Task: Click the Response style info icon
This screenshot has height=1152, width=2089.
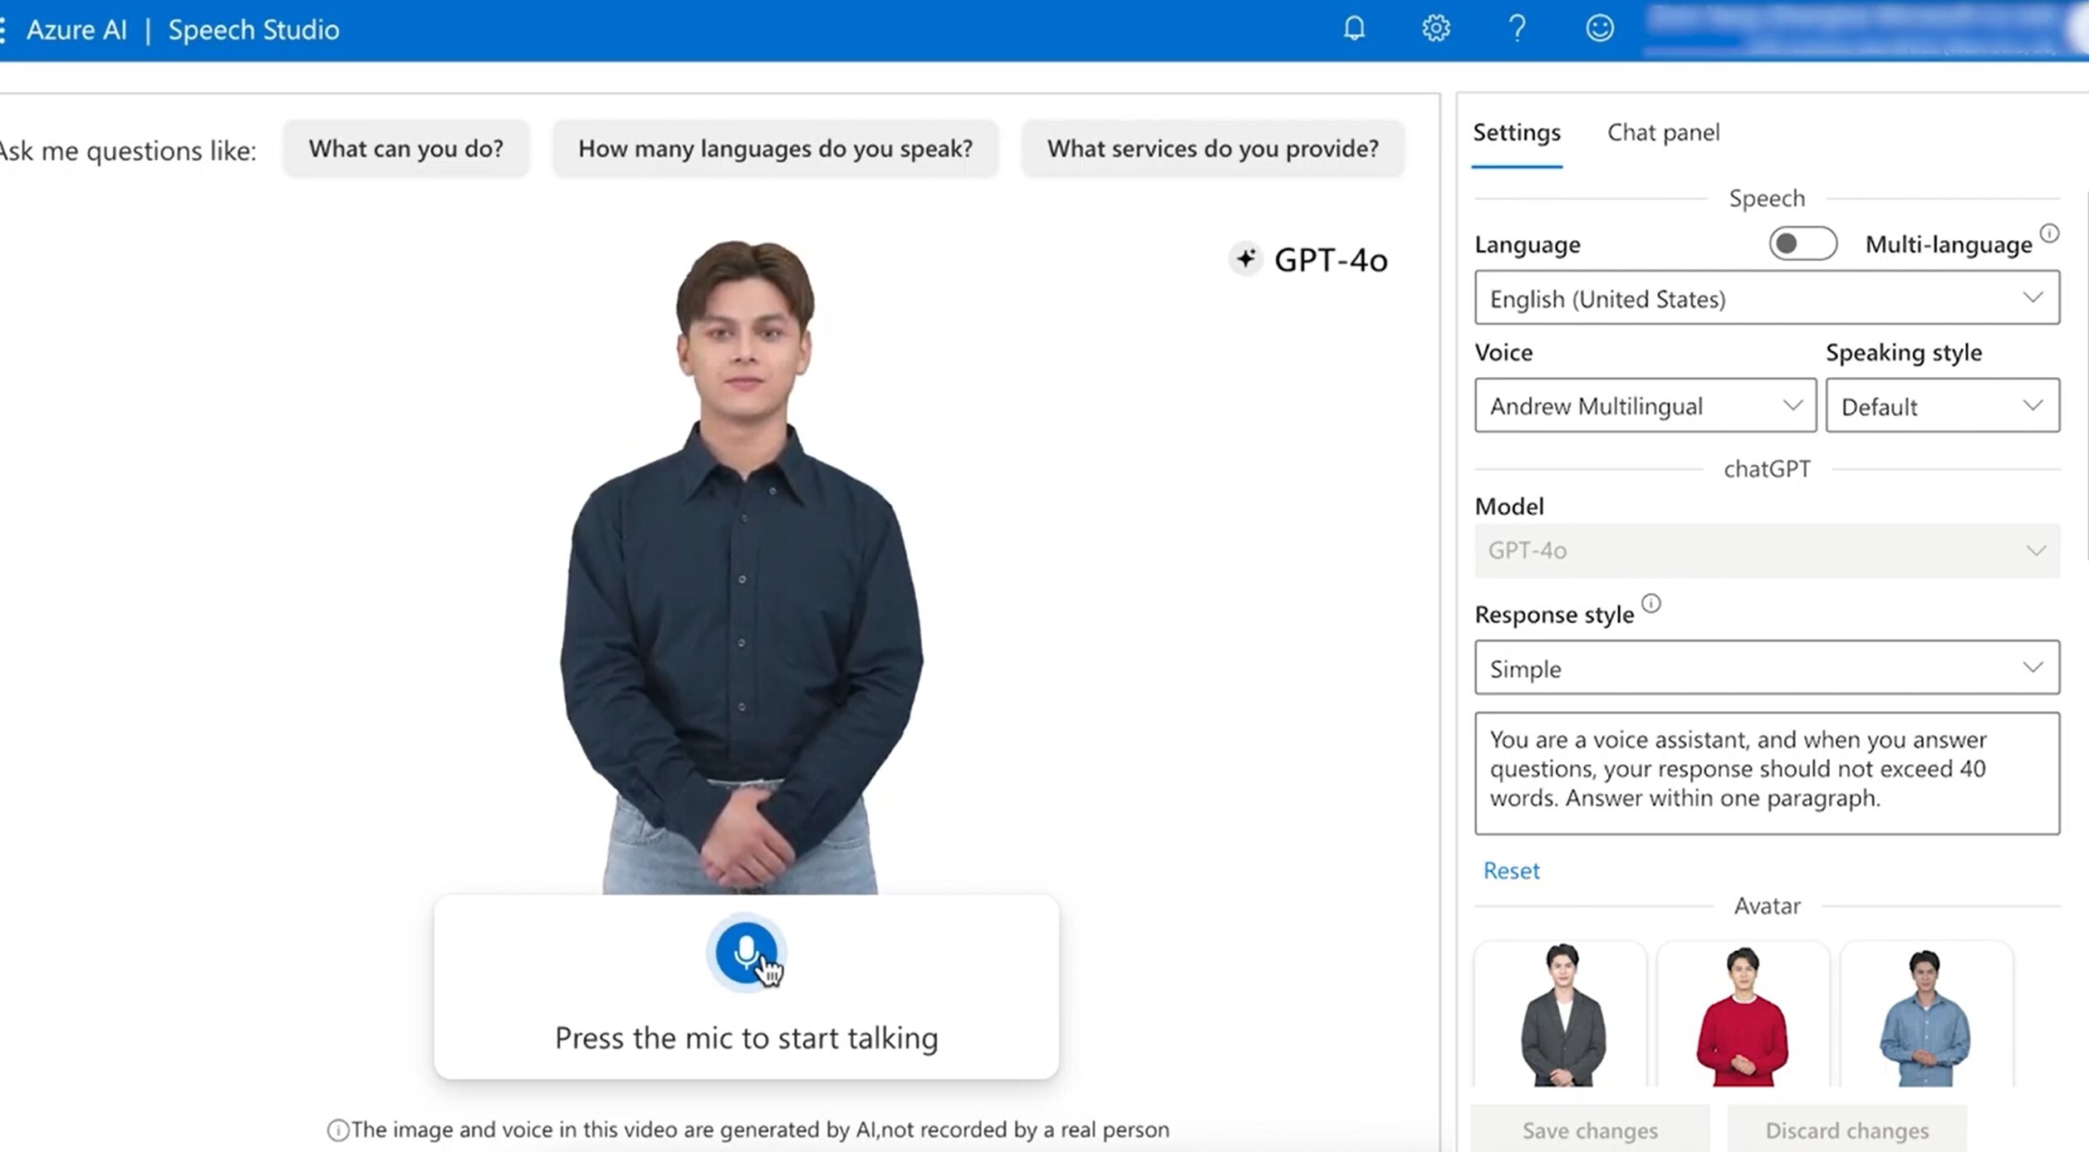Action: [x=1651, y=603]
